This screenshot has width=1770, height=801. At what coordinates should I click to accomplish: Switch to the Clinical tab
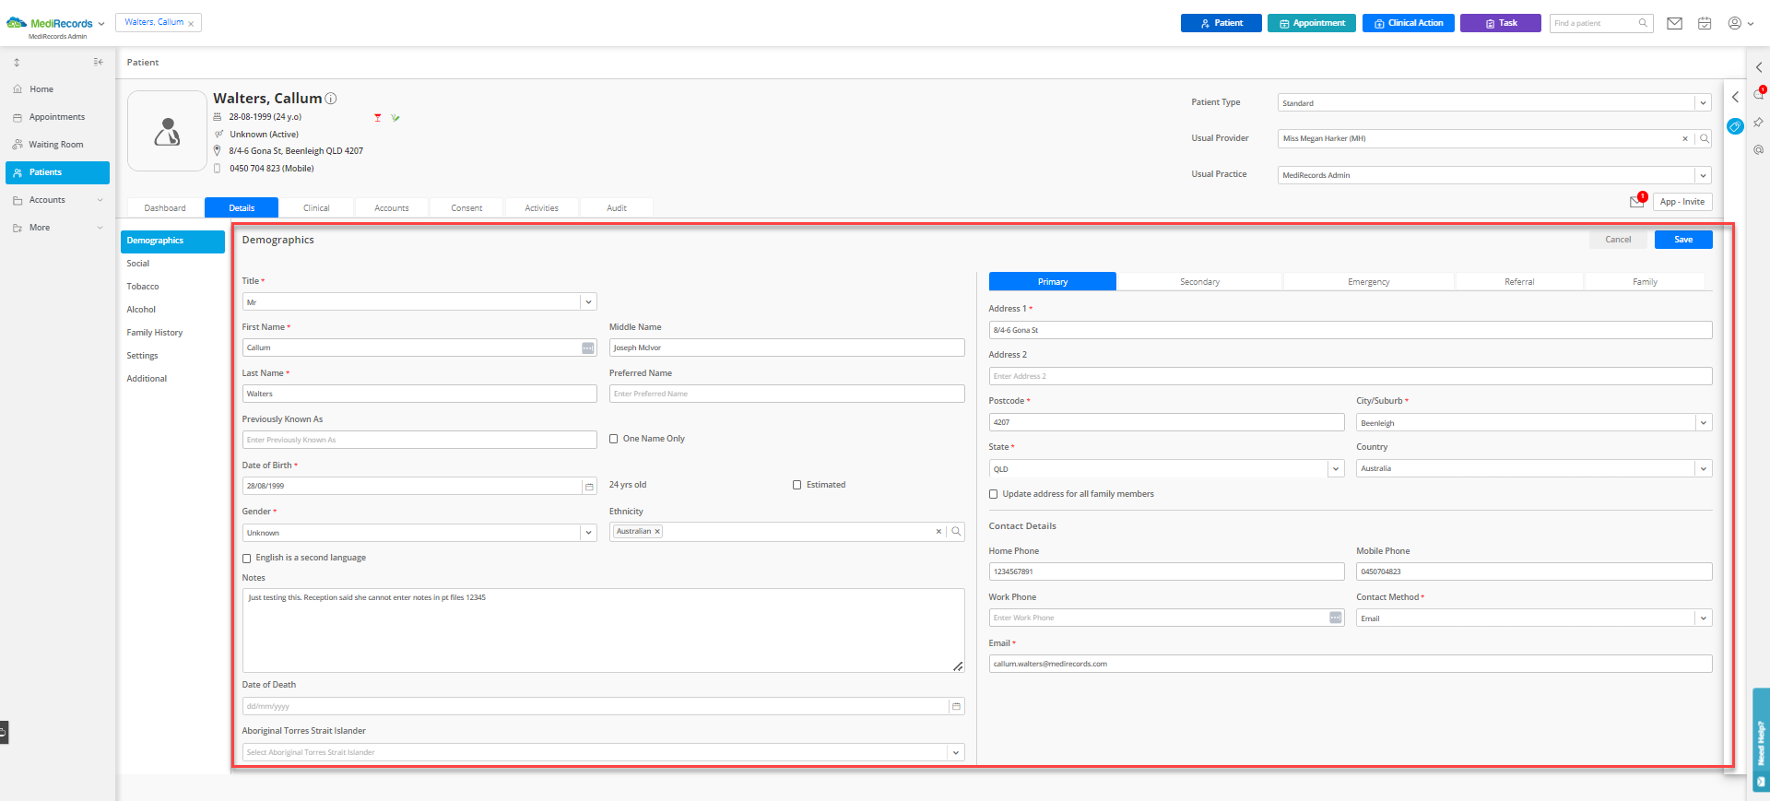(x=316, y=208)
